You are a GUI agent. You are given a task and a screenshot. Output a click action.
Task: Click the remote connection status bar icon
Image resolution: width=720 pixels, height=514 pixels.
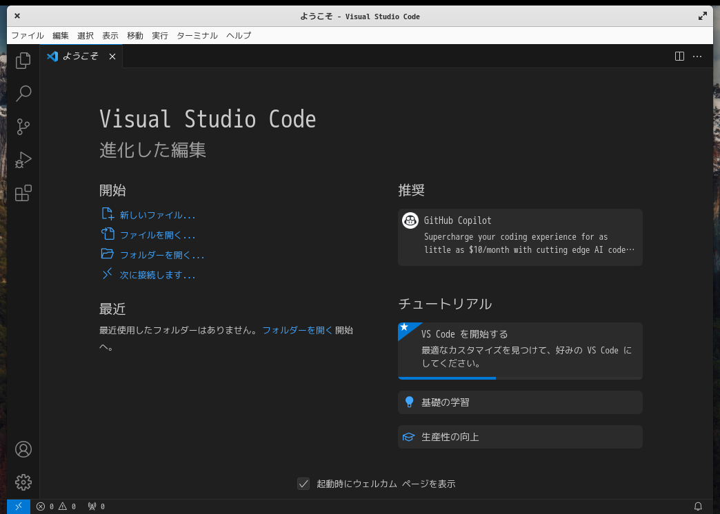click(x=19, y=506)
